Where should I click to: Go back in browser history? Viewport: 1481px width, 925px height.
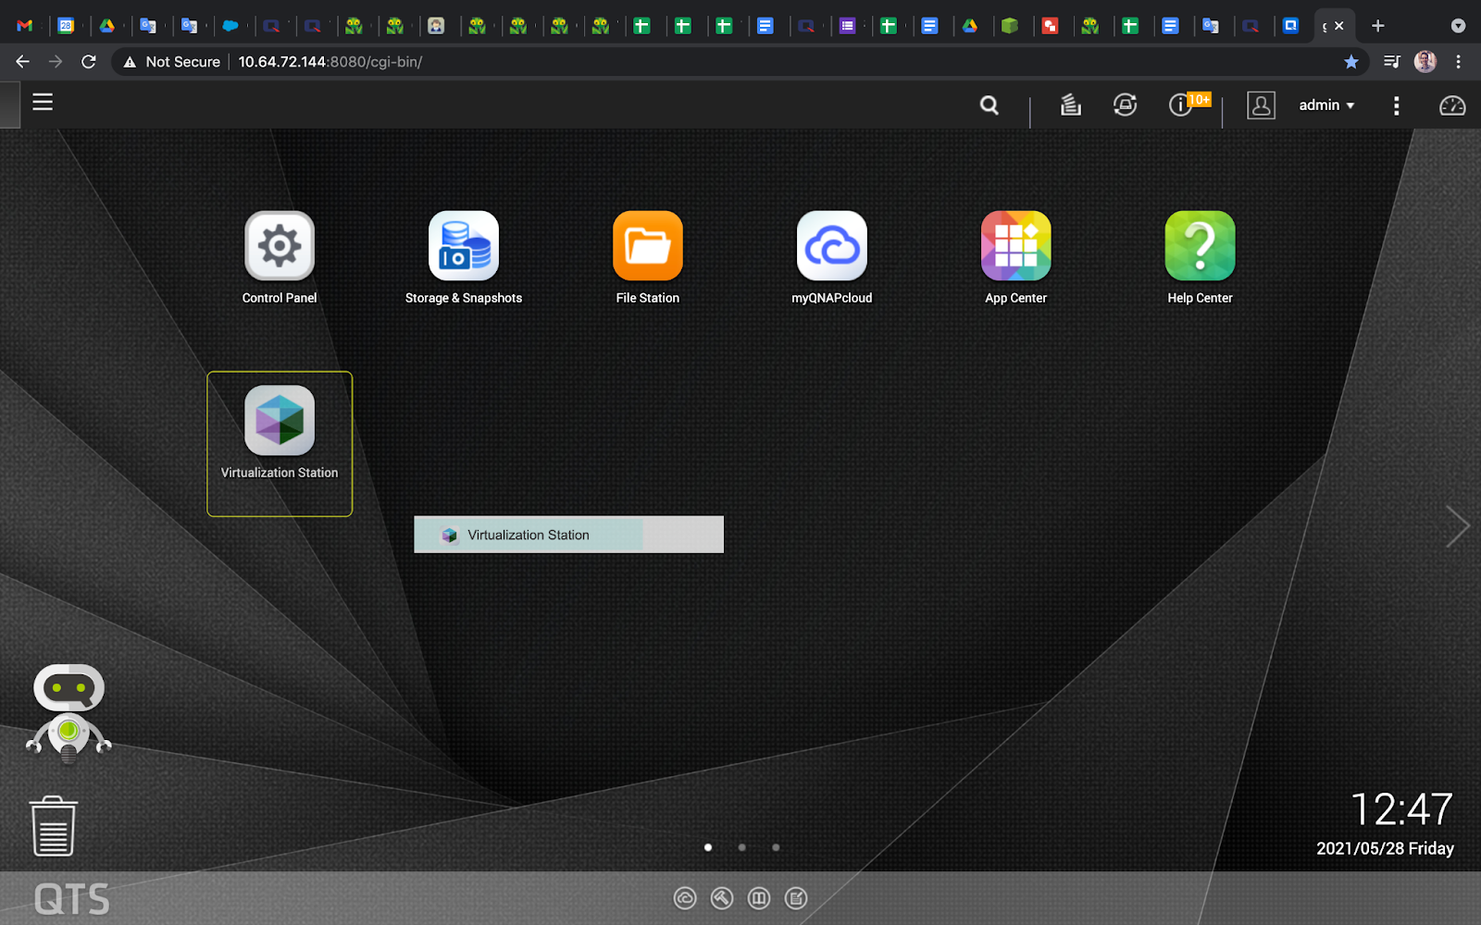23,62
